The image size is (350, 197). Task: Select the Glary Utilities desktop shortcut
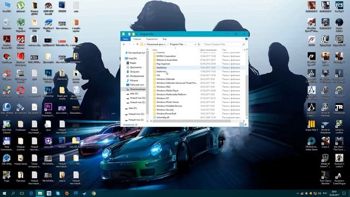pos(7,109)
